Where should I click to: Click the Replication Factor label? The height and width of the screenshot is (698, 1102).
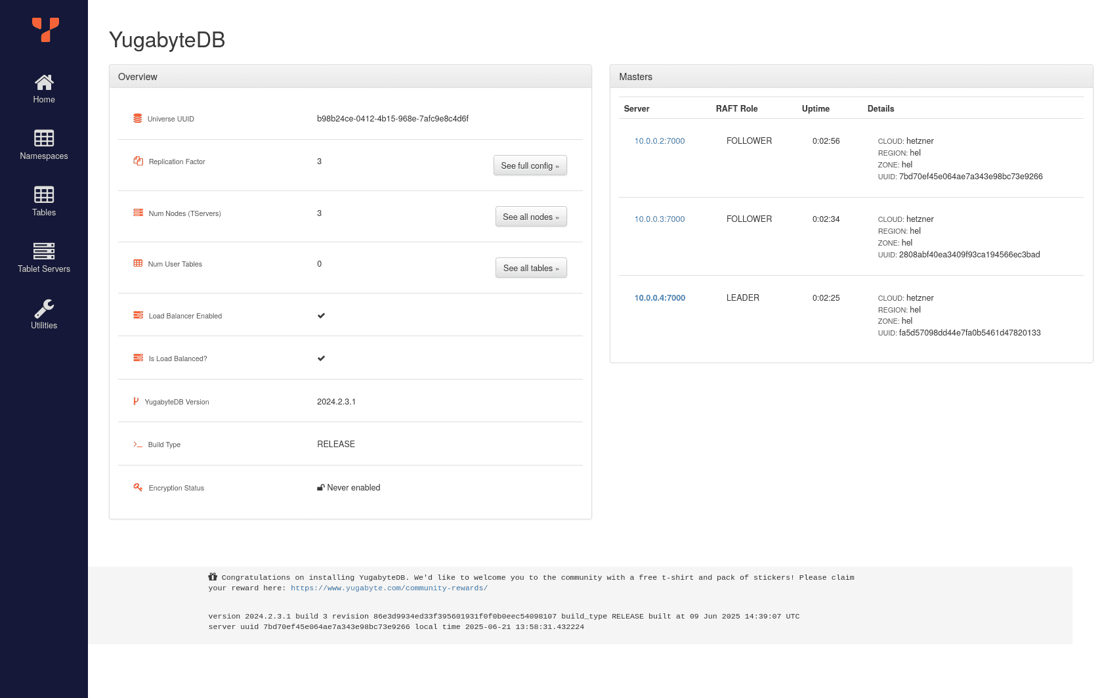(x=177, y=162)
